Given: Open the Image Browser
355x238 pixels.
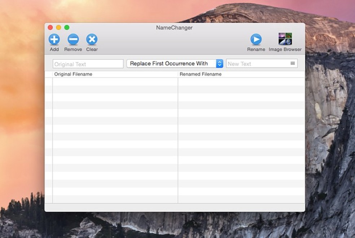Looking at the screenshot, I should click(285, 39).
